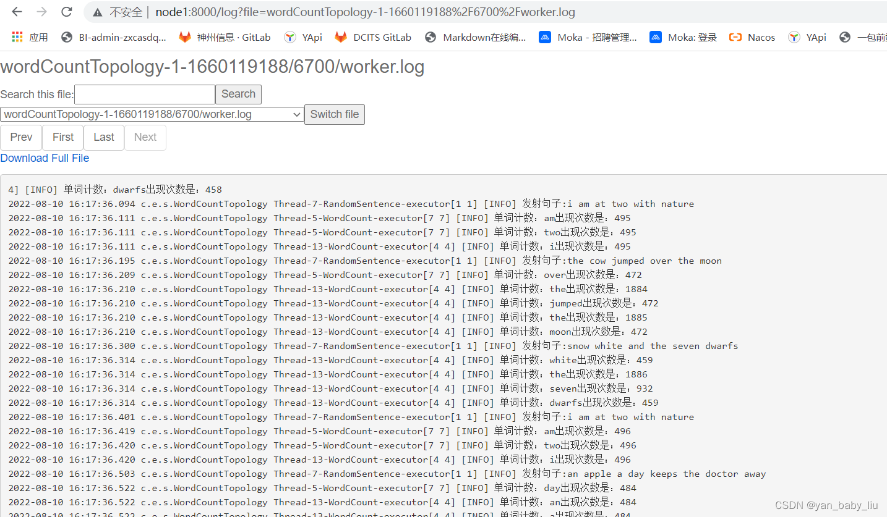
Task: Go back with the browser back arrow
Action: 17,12
